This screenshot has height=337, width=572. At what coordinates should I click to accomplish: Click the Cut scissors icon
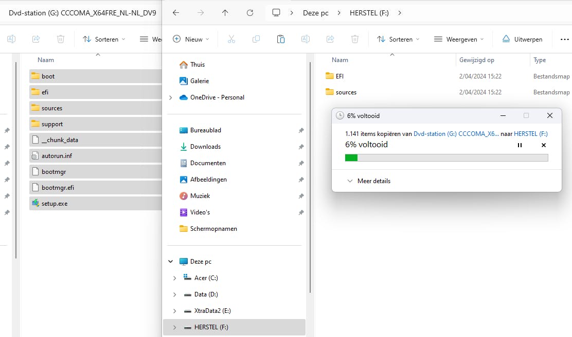coord(231,39)
